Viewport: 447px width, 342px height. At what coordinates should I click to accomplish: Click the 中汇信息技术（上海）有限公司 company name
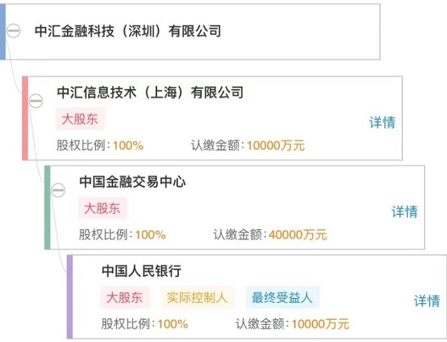click(x=150, y=93)
